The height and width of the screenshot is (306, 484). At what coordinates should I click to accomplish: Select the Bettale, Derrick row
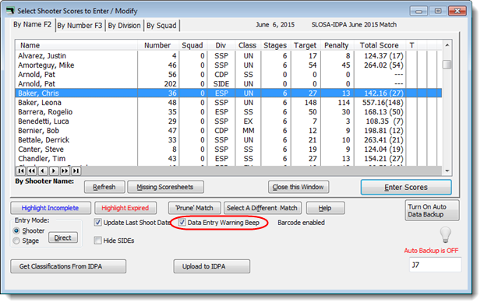click(228, 139)
